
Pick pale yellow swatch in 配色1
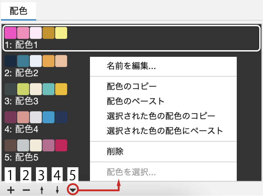pos(61,33)
